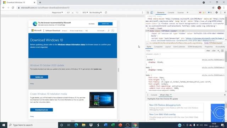Image resolution: width=227 pixels, height=128 pixels.
Task: Click the viewport width input field
Action: 68,13
